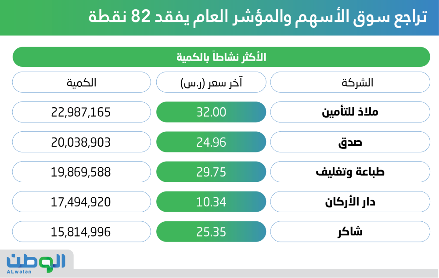
Task: Click the 24.96 price cell
Action: click(x=211, y=142)
